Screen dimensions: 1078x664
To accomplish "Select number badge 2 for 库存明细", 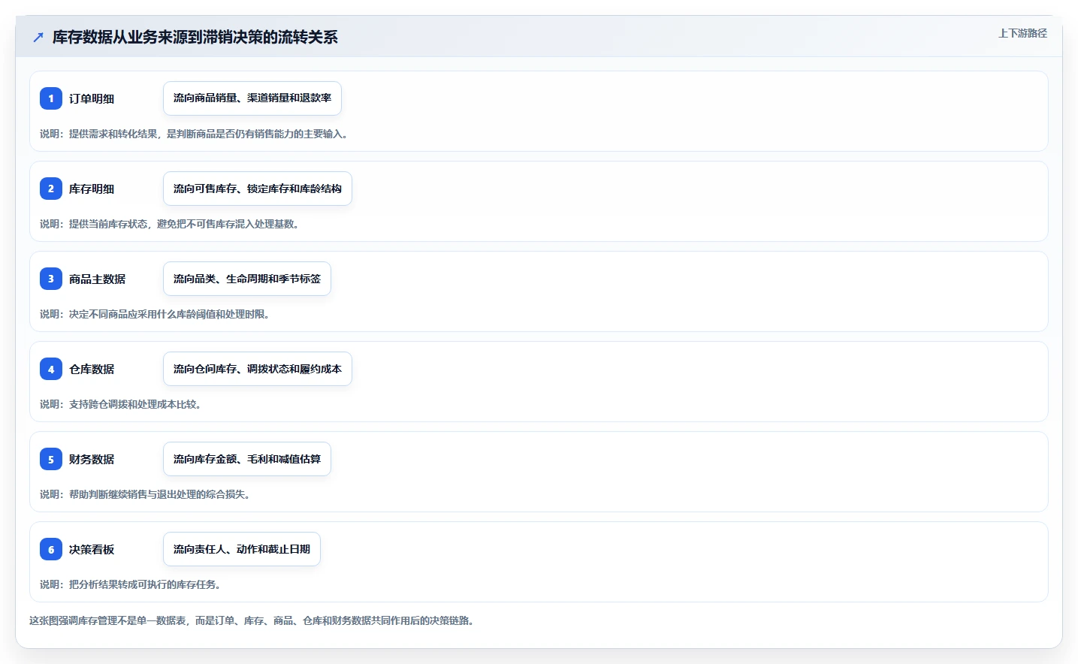I will click(51, 189).
